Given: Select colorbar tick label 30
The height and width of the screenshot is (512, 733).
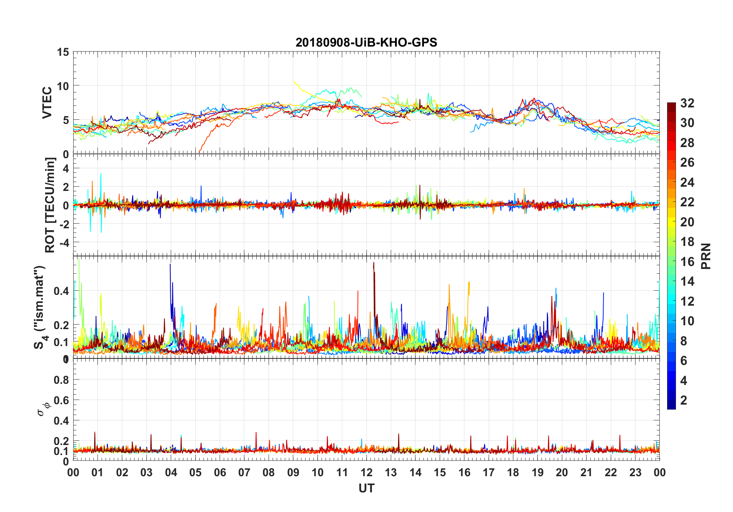Looking at the screenshot, I should (x=687, y=123).
